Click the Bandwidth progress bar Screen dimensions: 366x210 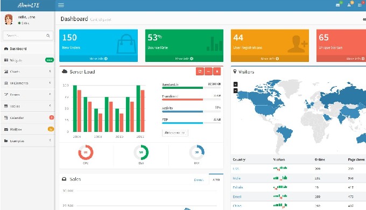pos(191,88)
